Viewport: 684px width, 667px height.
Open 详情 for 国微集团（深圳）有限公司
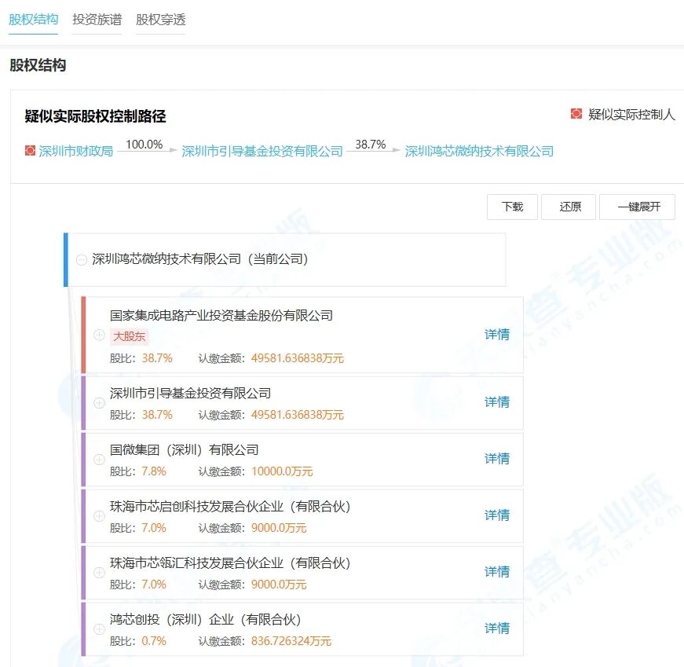coord(496,460)
